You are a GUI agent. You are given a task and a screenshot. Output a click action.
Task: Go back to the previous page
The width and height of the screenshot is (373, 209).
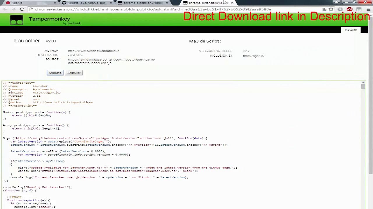click(x=5, y=9)
